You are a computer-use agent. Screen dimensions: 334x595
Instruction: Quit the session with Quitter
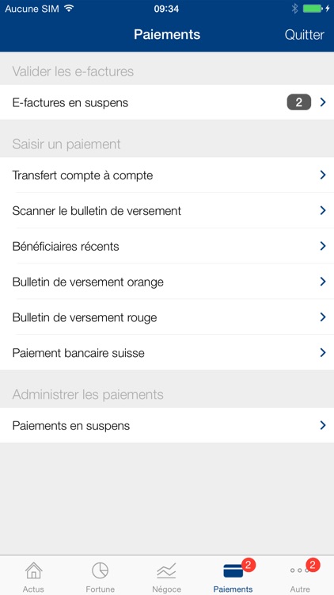(x=304, y=35)
